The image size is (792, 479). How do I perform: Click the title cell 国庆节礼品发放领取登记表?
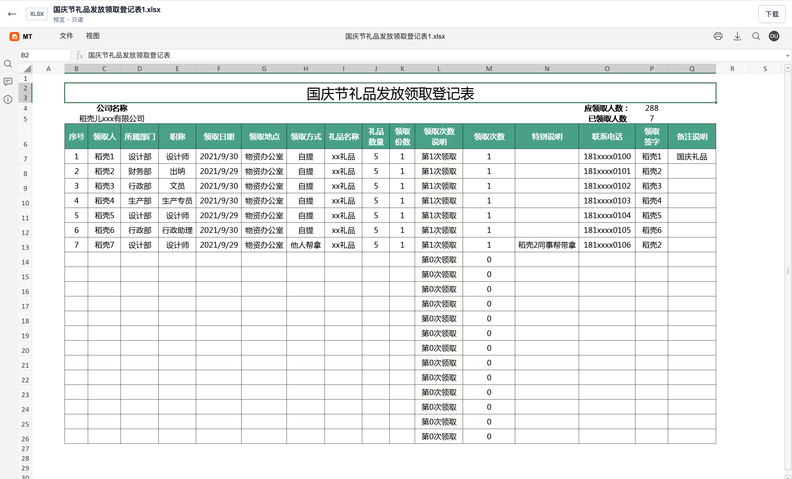coord(390,93)
